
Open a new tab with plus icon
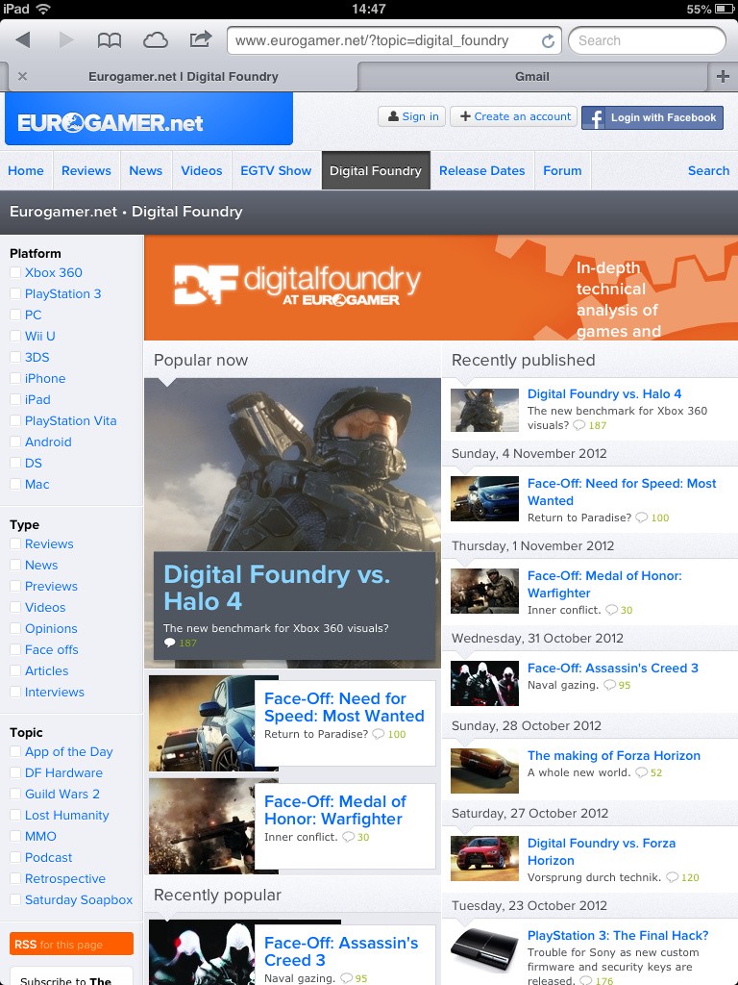pos(723,76)
